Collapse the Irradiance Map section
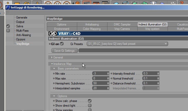 pyautogui.click(x=52, y=64)
